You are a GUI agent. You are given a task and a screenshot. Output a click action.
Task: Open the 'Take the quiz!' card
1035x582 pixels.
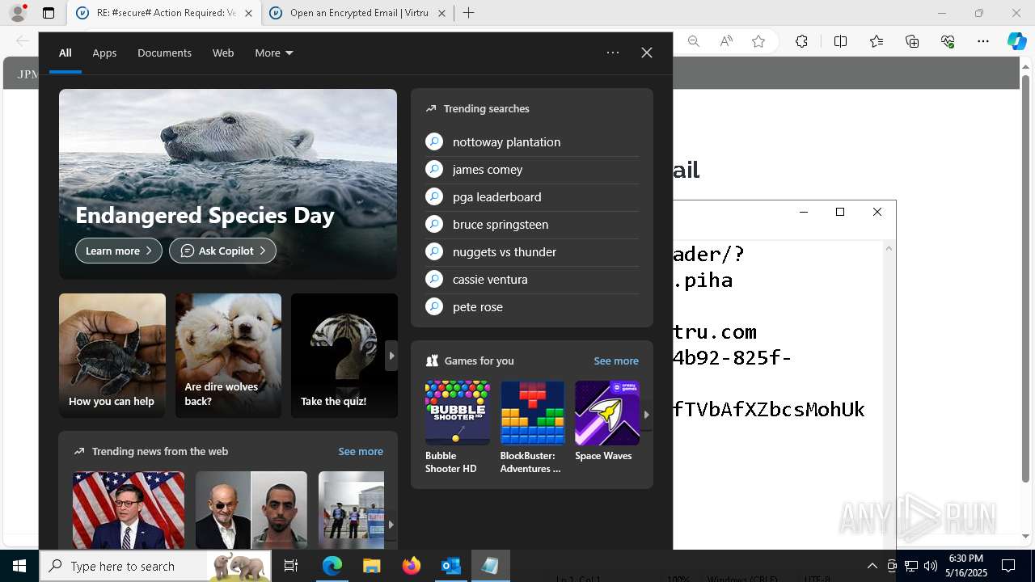click(344, 356)
